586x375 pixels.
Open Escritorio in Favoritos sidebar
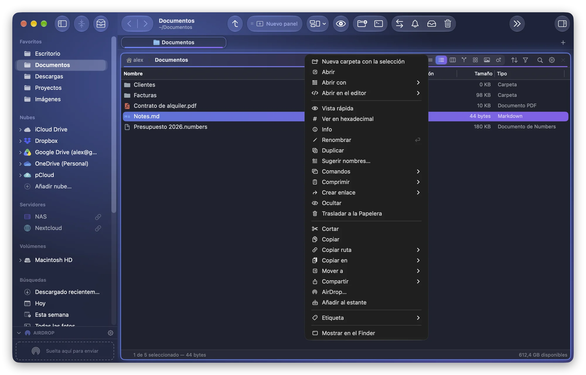62,54
